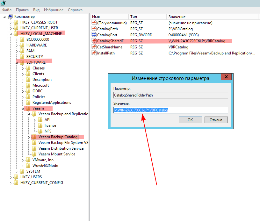
Task: Click the Параметр name field
Action: tap(171, 95)
